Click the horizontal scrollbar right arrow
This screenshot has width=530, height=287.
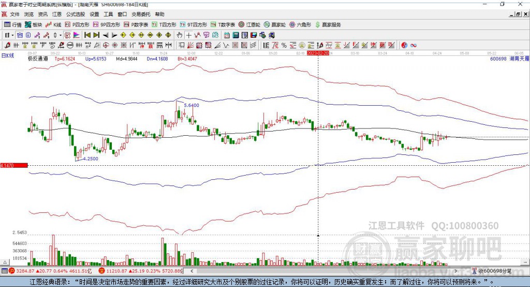point(455,271)
